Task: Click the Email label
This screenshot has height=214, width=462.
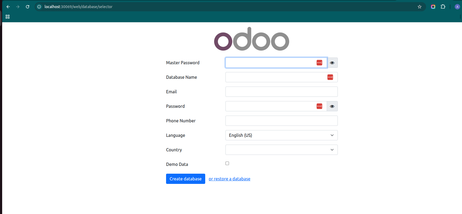Action: coord(171,92)
